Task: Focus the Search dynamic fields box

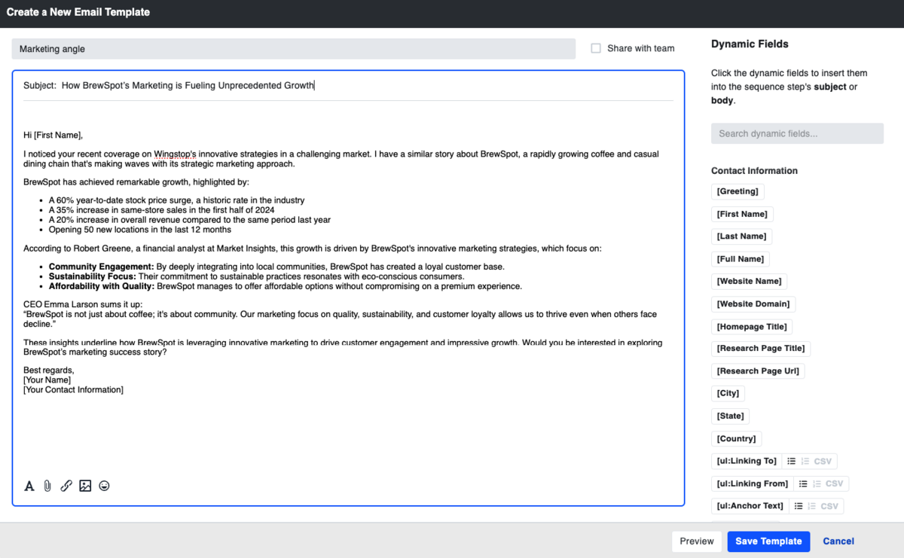Action: coord(797,133)
